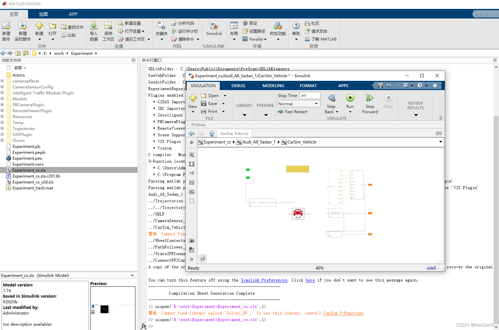Click the Simulink Save icon
The width and height of the screenshot is (499, 330).
click(x=204, y=103)
